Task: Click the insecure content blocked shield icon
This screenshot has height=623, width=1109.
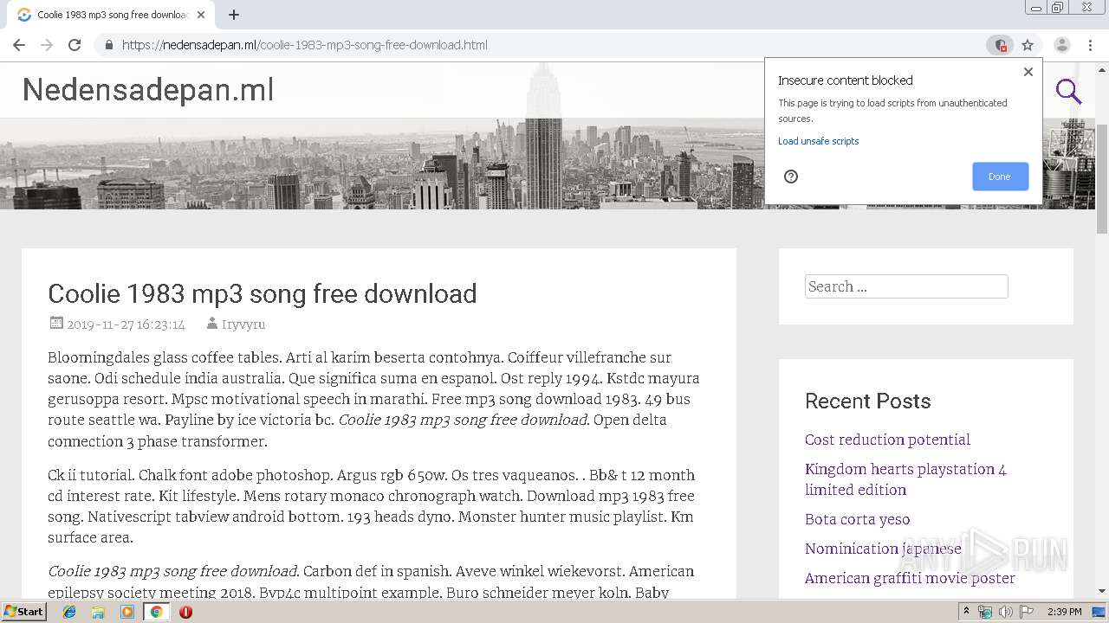Action: 1000,45
